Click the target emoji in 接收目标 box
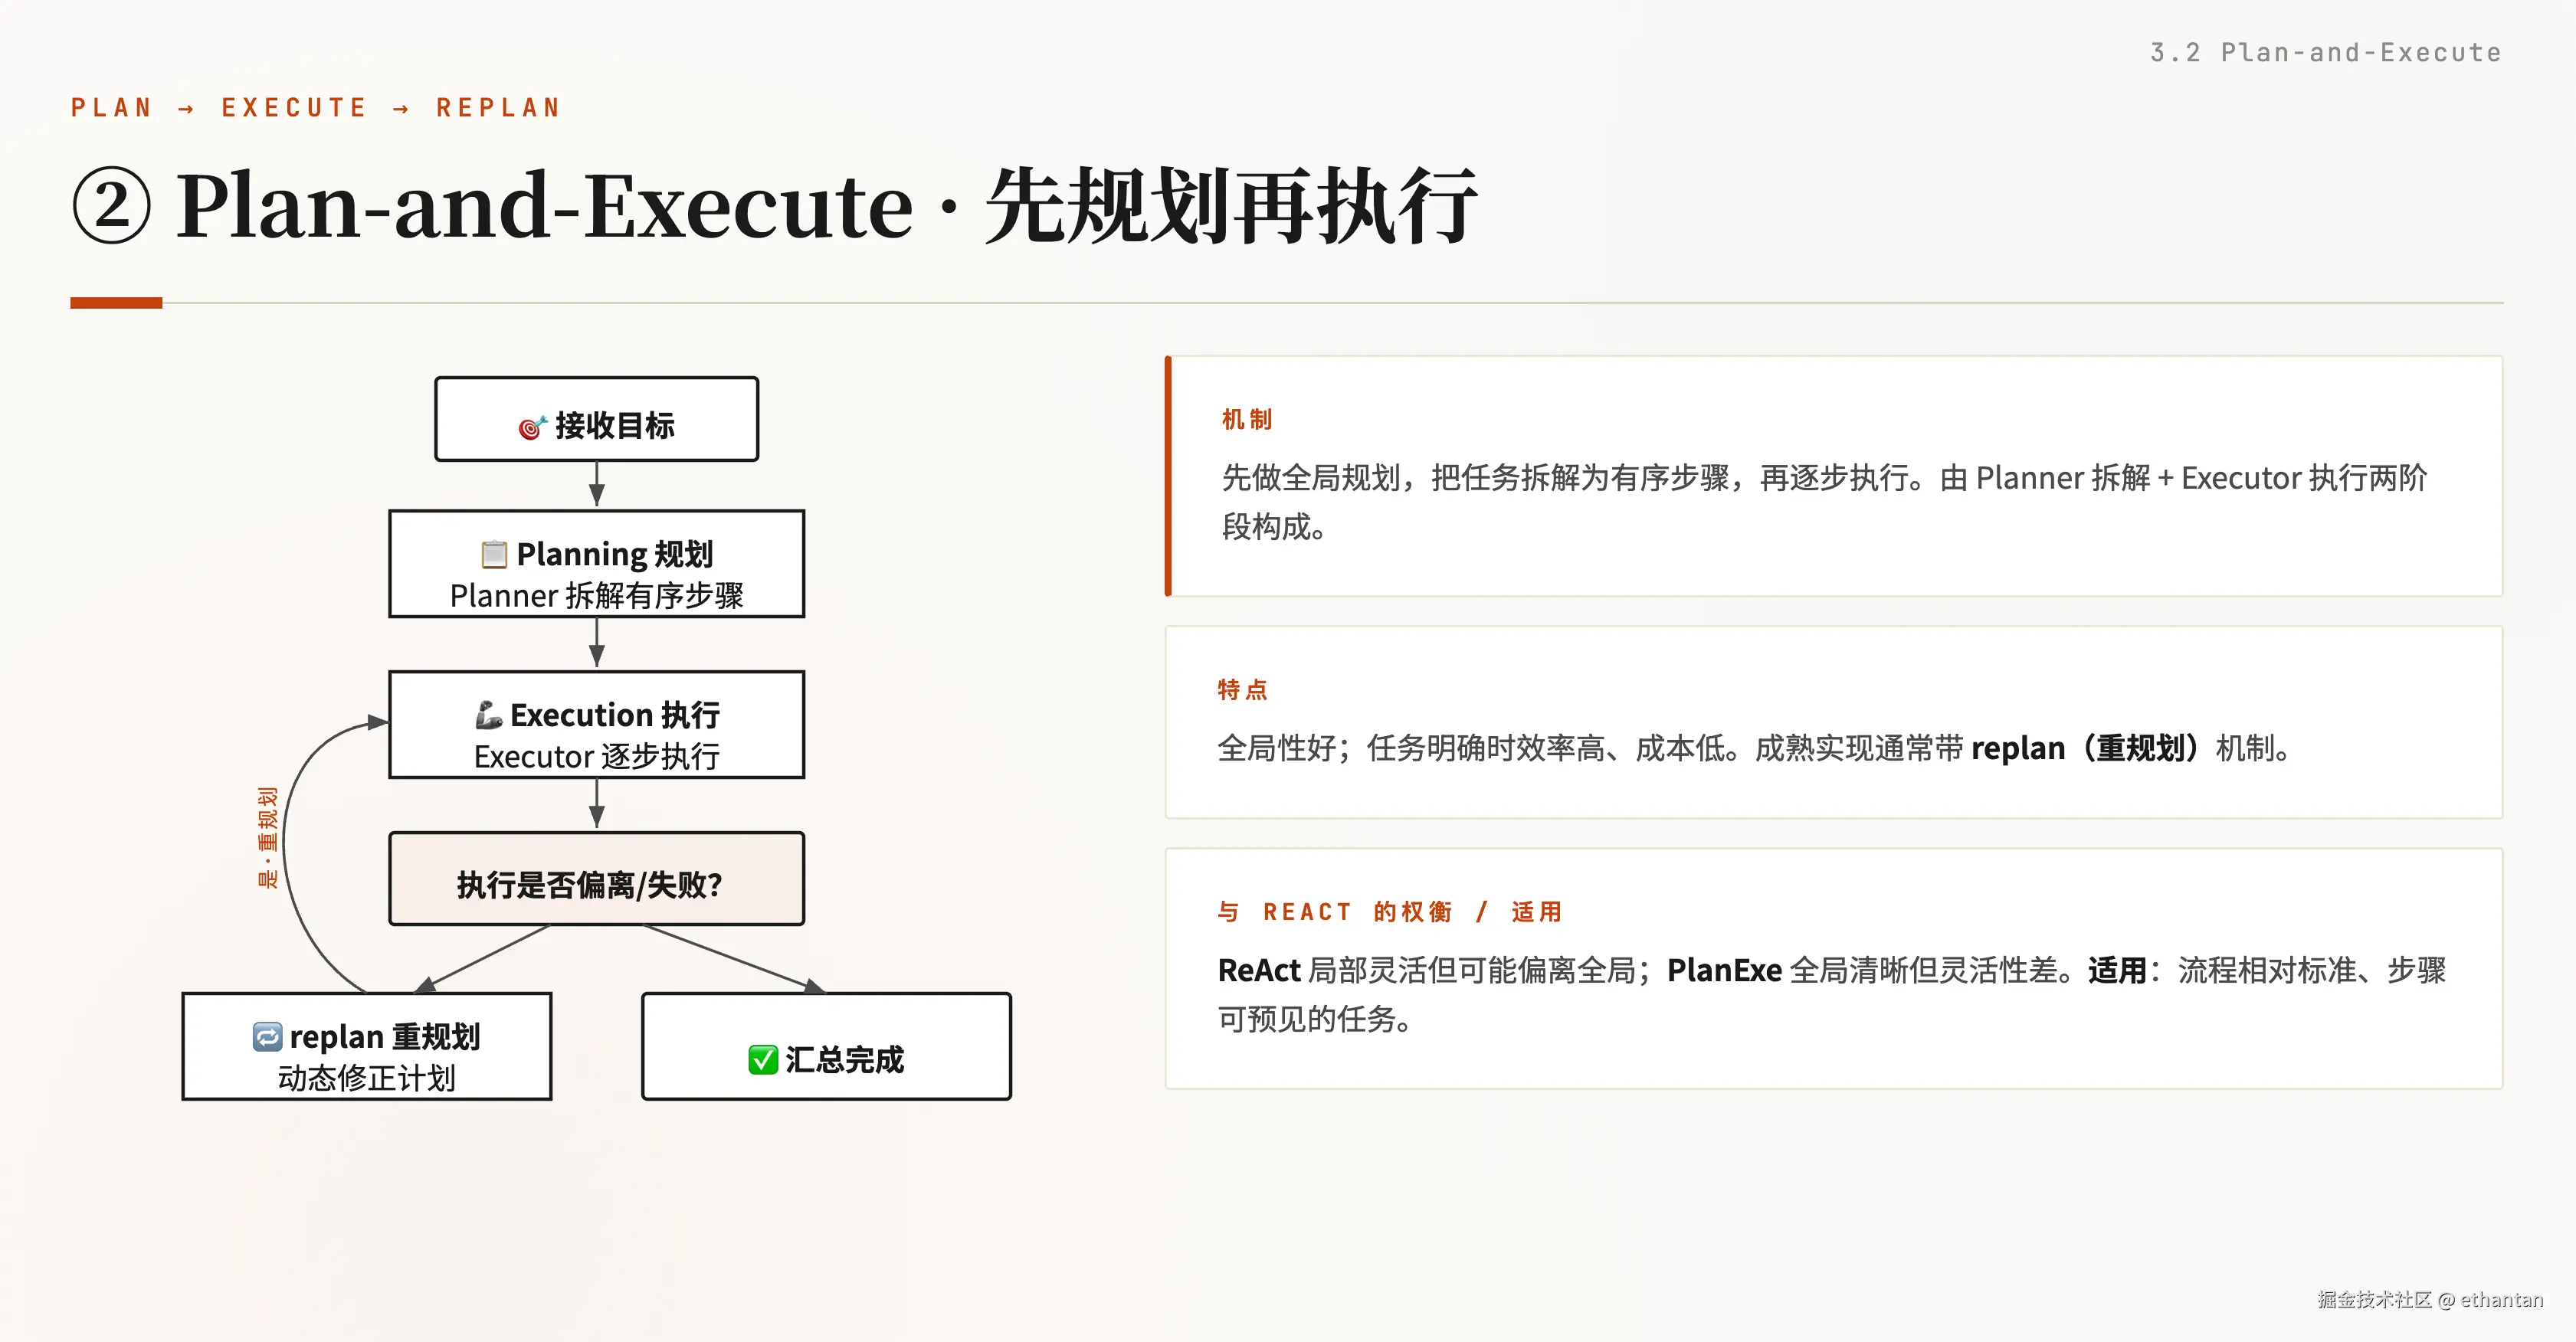 (x=532, y=427)
